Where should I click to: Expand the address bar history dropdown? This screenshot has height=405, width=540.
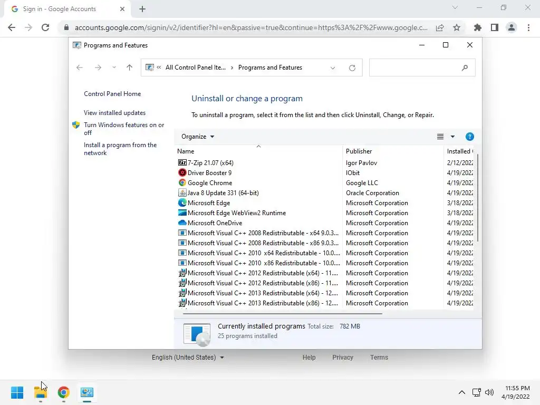pyautogui.click(x=333, y=68)
